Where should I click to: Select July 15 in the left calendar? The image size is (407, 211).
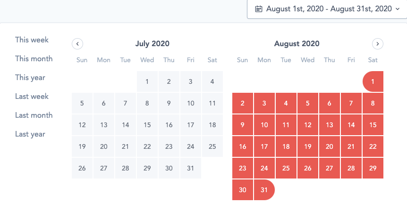pyautogui.click(x=147, y=125)
